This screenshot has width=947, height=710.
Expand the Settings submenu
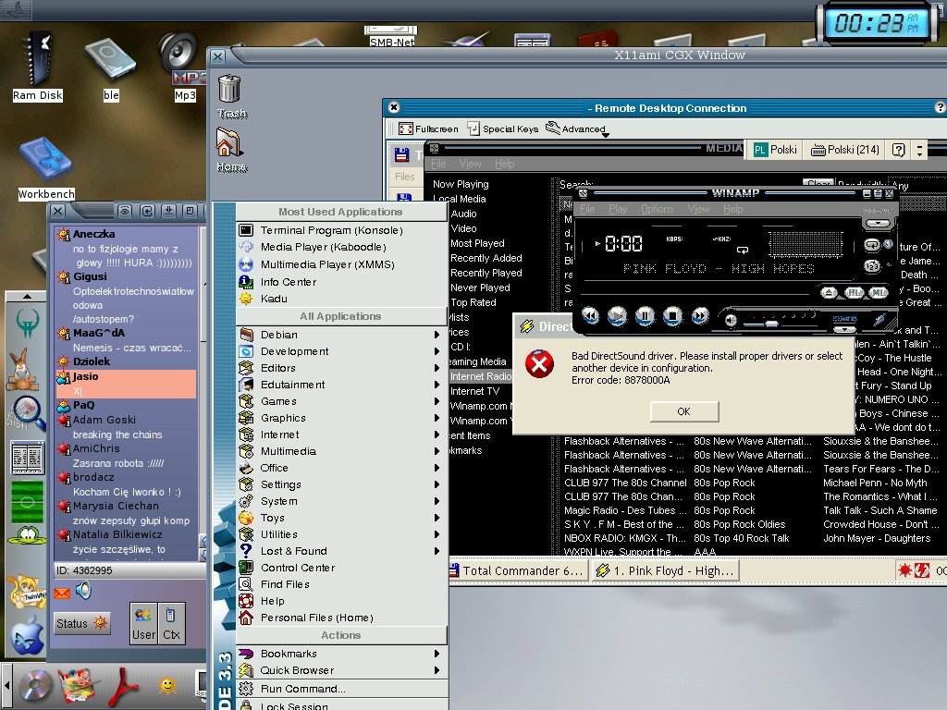click(341, 484)
